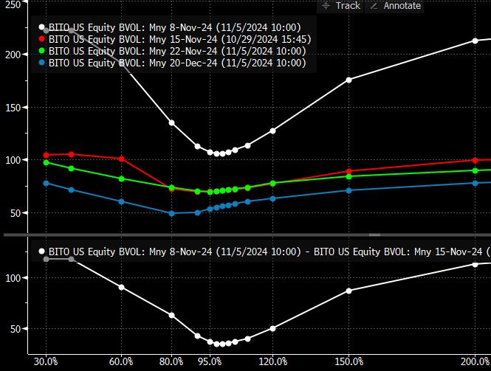Click the 150.0% x-axis label

click(349, 362)
